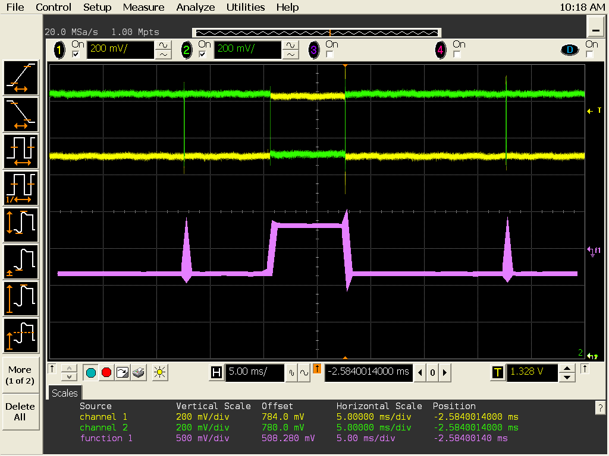Click the -2.5840014000 ms position field

pos(369,373)
